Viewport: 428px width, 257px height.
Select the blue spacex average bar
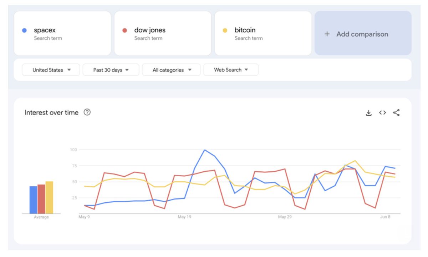coord(33,200)
